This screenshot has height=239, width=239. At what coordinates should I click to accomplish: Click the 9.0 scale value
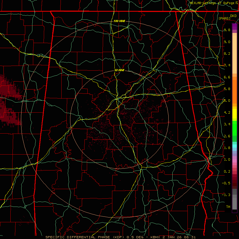click(227, 42)
